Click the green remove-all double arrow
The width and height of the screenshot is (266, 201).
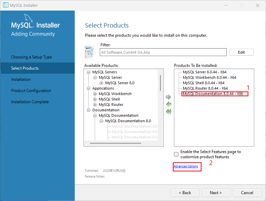click(x=168, y=112)
